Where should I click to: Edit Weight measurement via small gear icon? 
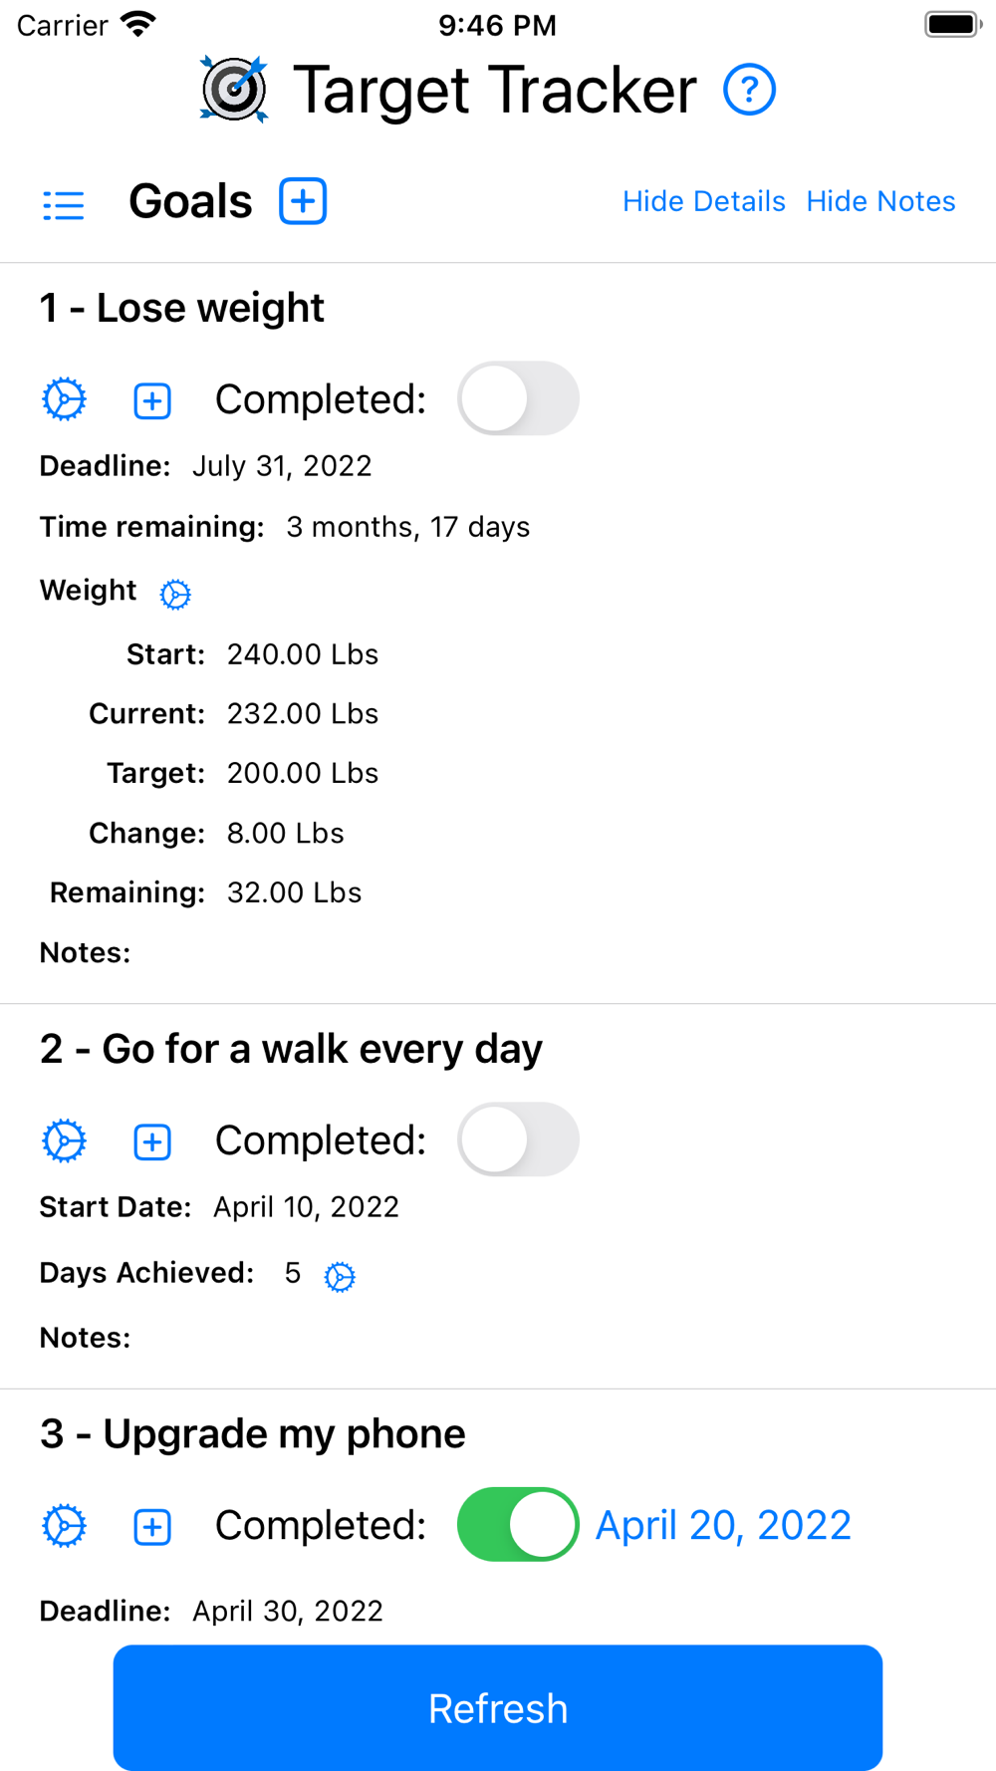tap(175, 594)
